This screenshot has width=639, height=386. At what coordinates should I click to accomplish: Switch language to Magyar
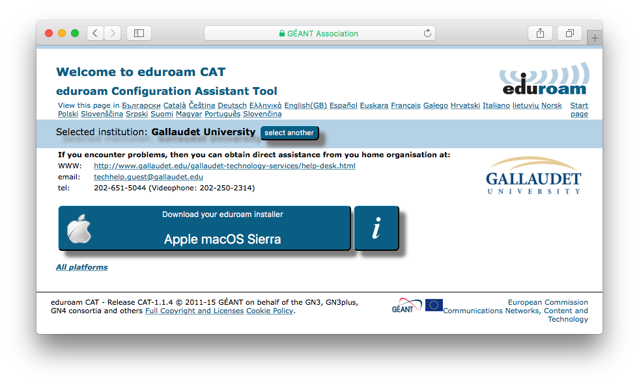189,114
